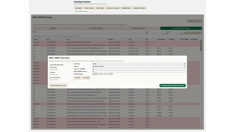235x132 pixels.
Task: Click the Preview button
Action: (78, 78)
